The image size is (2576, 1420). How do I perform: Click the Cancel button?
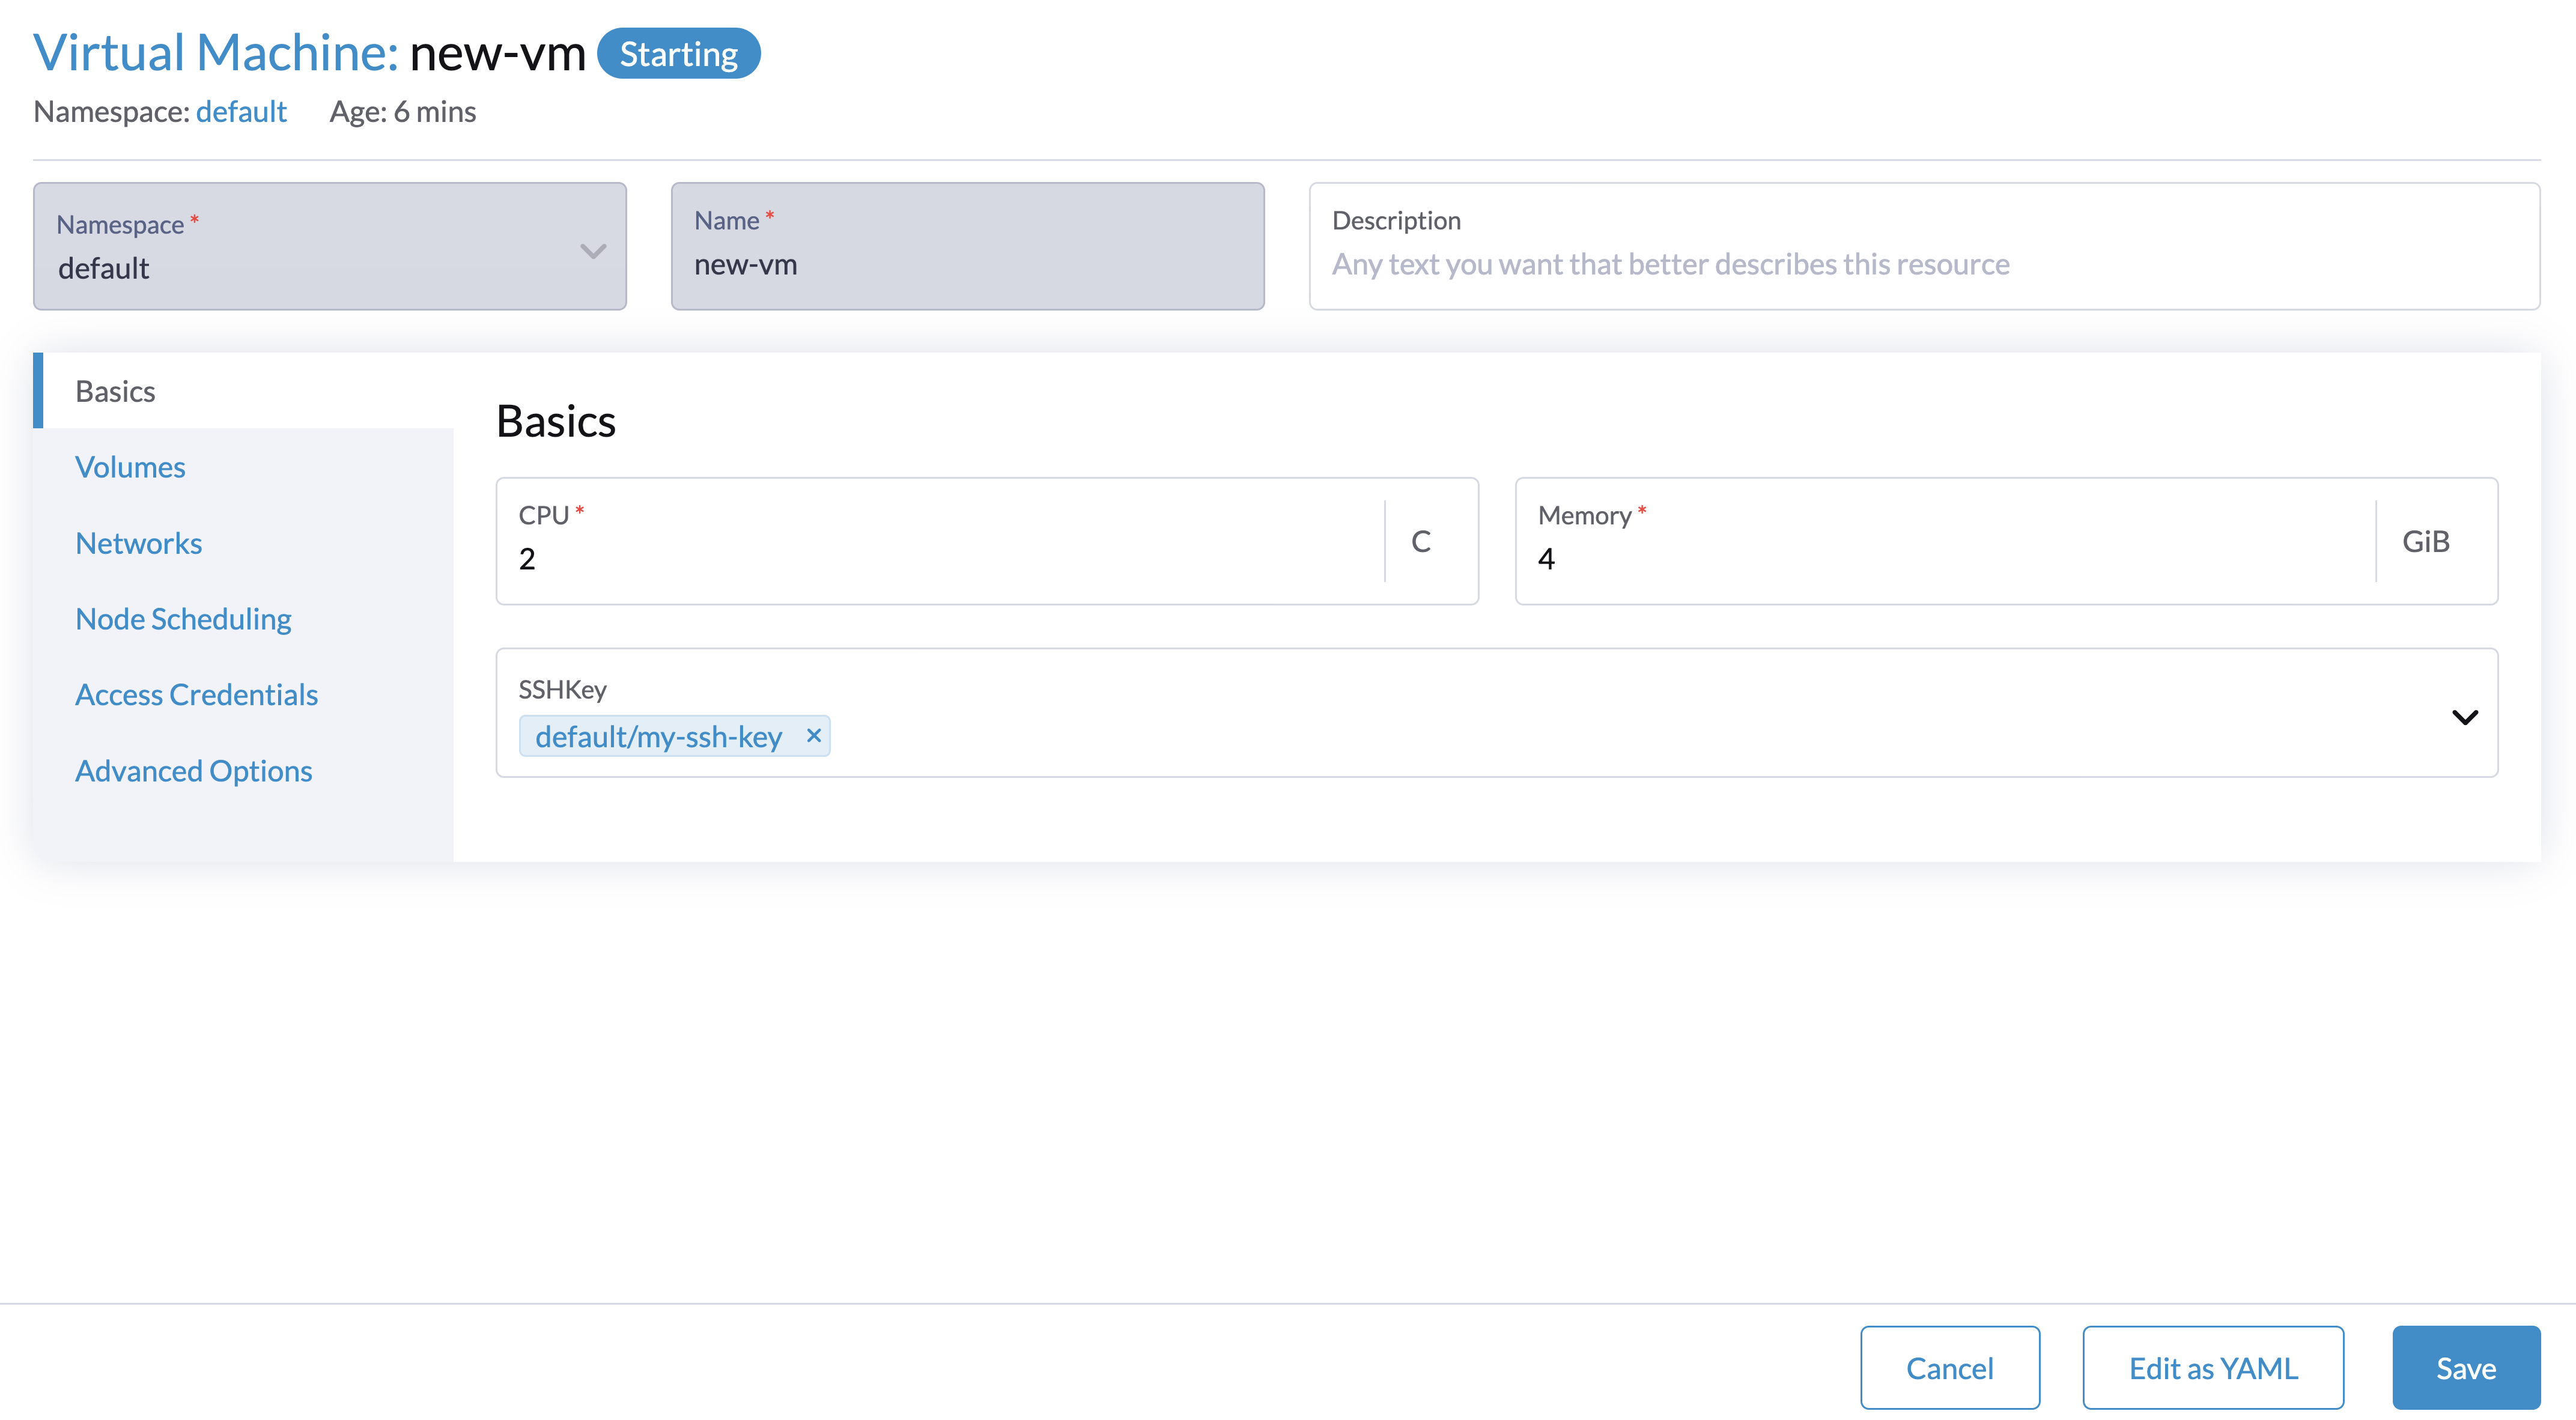[1949, 1367]
